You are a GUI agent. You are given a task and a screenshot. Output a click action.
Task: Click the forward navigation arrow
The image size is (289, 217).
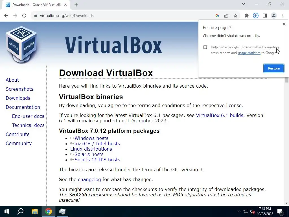tap(15, 16)
